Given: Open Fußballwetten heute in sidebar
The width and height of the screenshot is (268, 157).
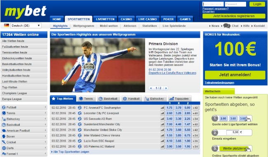Looking at the screenshot, I should click(24, 47).
